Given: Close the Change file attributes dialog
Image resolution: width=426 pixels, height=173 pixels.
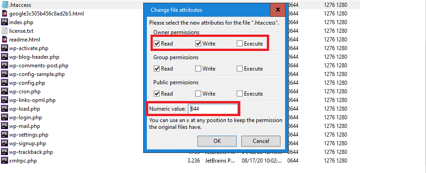Looking at the screenshot, I should [x=278, y=10].
